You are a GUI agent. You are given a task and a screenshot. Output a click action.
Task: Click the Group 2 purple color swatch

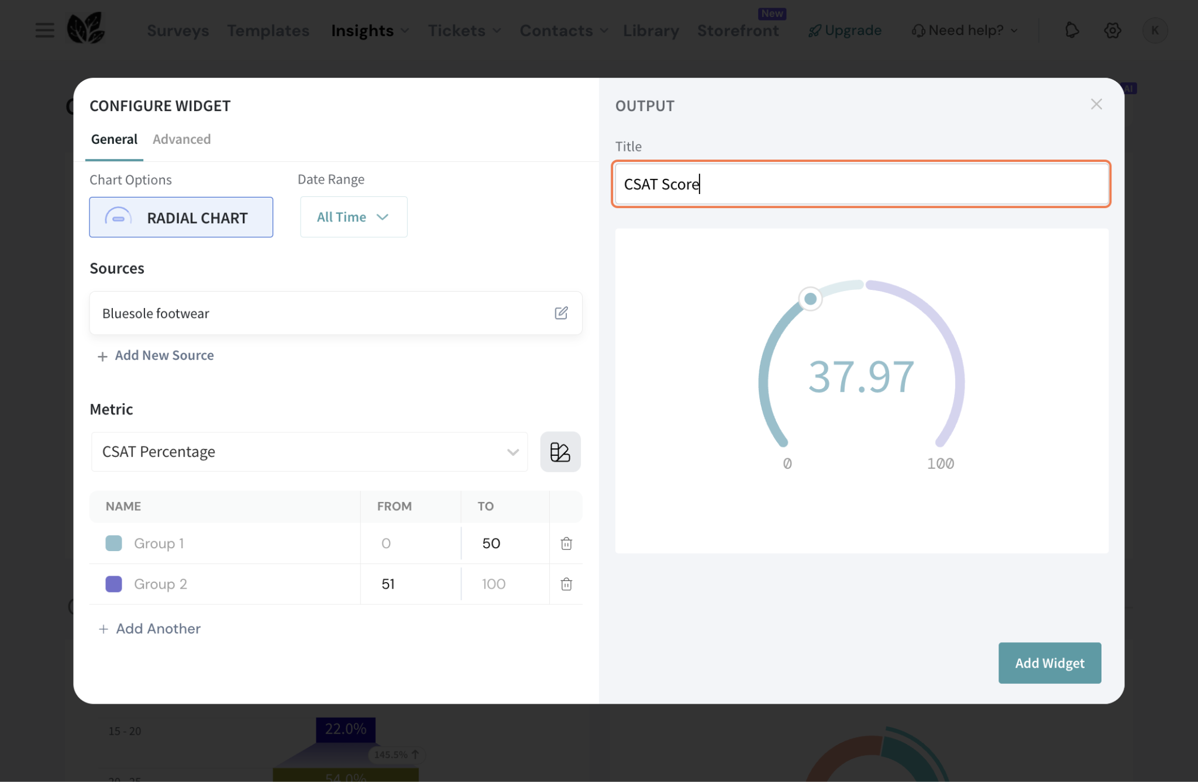[113, 584]
